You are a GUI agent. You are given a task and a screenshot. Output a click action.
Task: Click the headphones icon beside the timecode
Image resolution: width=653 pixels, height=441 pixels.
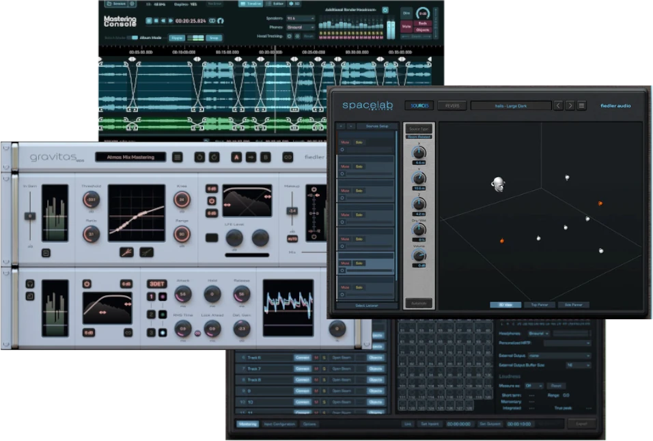(x=221, y=21)
